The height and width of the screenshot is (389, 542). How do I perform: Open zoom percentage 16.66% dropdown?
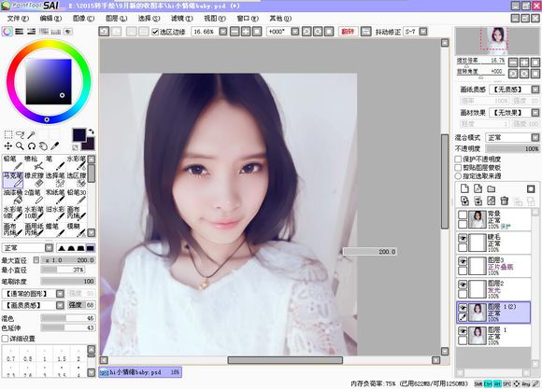coord(223,32)
